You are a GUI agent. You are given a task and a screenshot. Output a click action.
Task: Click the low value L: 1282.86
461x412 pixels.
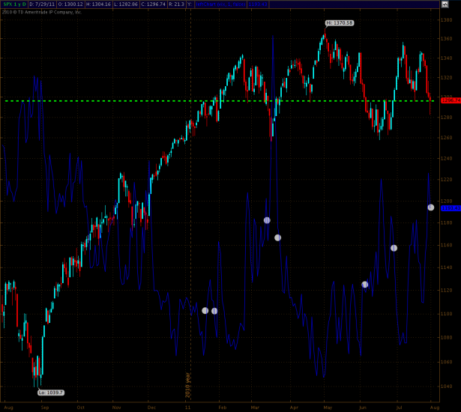pos(126,4)
